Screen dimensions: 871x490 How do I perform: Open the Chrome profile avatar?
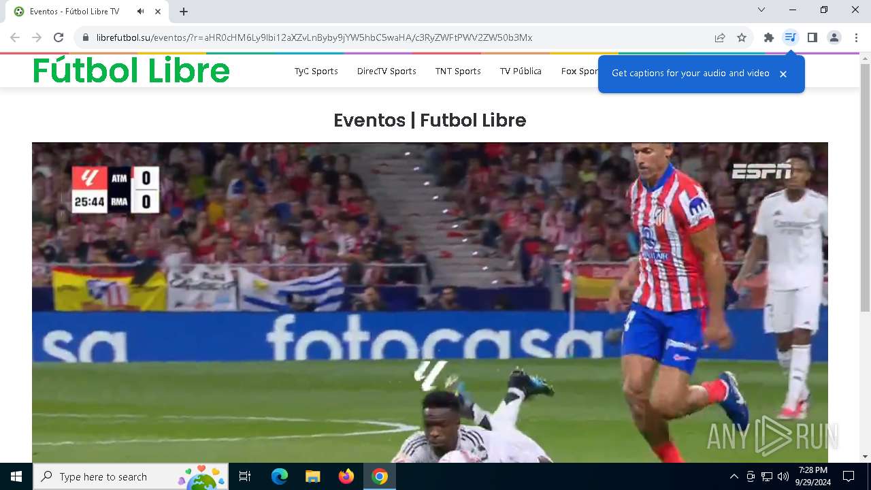point(834,37)
